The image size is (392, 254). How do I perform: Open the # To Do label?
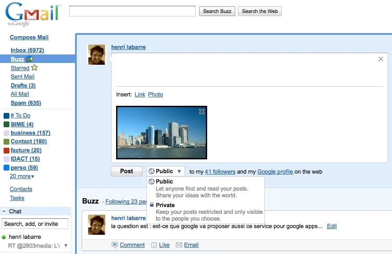coord(21,116)
